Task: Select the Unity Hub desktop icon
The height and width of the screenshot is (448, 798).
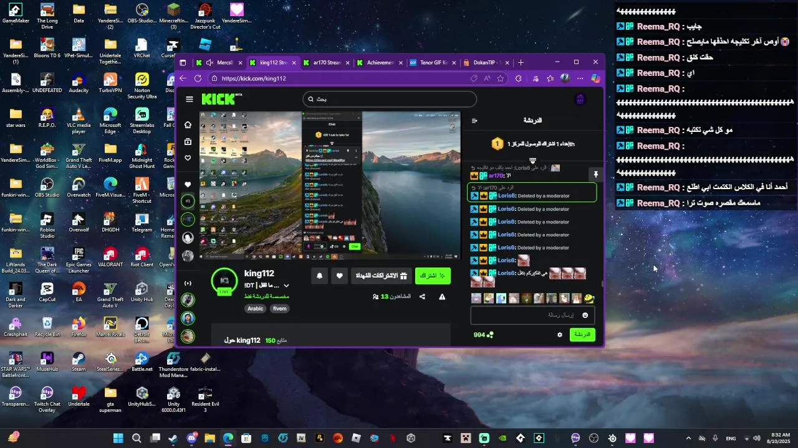Action: pos(142,291)
